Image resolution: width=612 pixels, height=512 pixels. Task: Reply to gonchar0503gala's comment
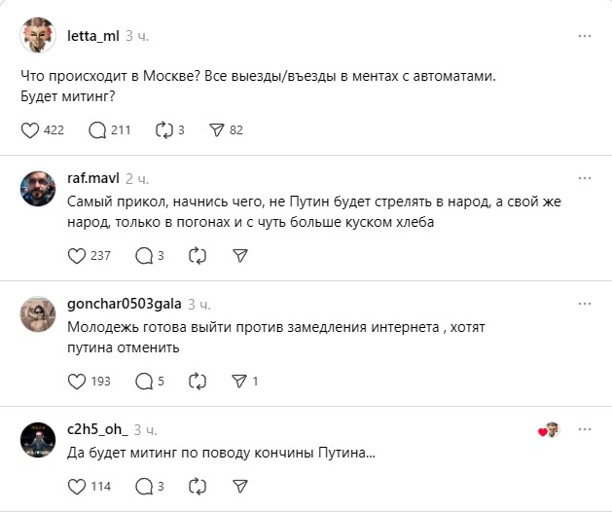[144, 381]
